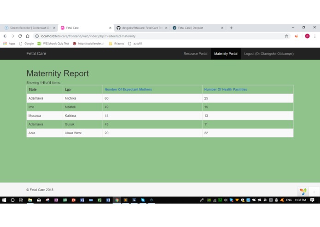This screenshot has width=320, height=227.
Task: Click the ENG language indicator
Action: click(289, 200)
